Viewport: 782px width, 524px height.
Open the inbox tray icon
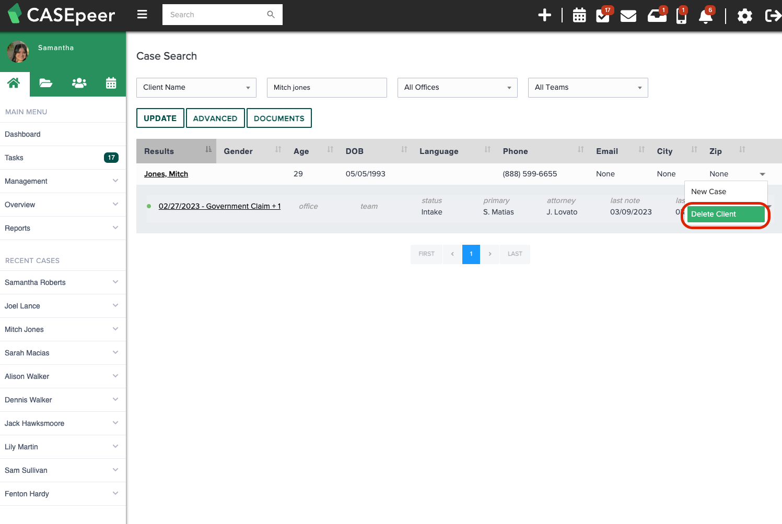[657, 15]
